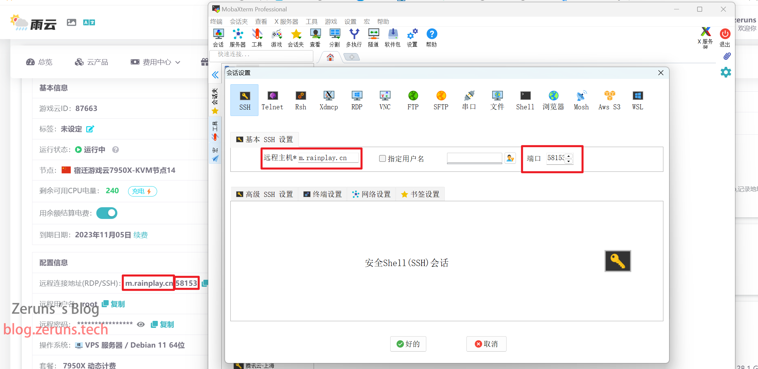Pick the Aws S3 session icon
Image resolution: width=758 pixels, height=369 pixels.
[x=610, y=100]
